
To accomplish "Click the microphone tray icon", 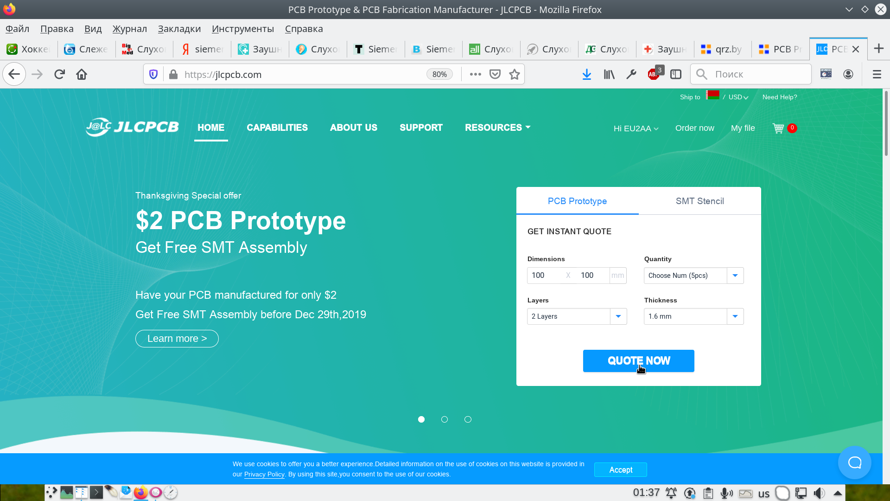I will click(726, 493).
